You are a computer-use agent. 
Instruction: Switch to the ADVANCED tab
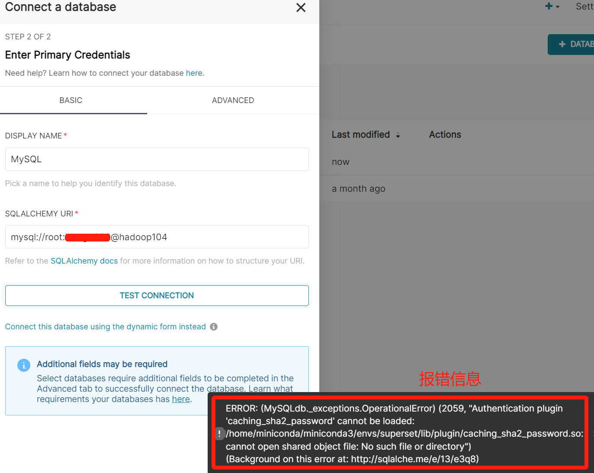pos(233,100)
